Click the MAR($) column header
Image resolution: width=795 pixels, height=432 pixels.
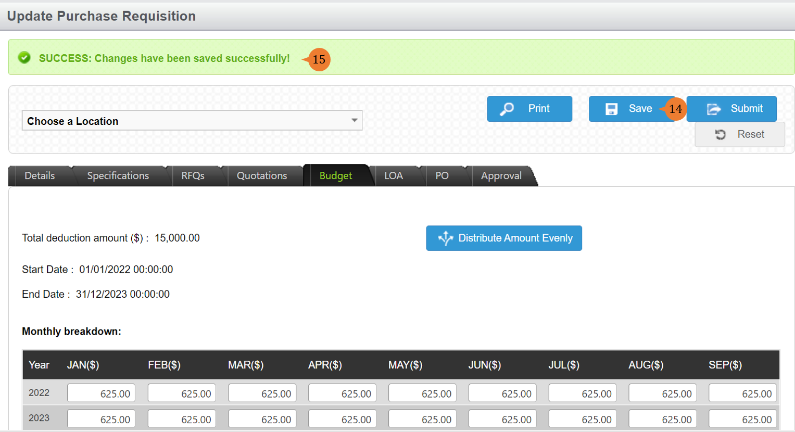tap(246, 365)
